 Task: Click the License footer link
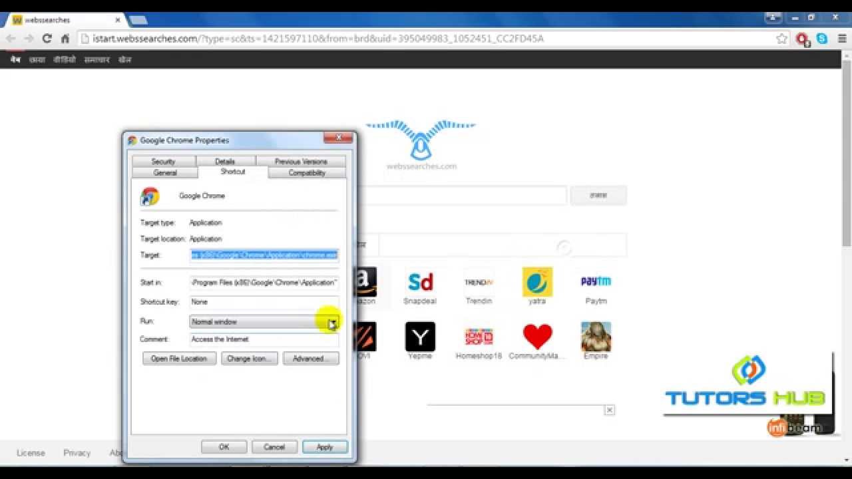point(31,453)
